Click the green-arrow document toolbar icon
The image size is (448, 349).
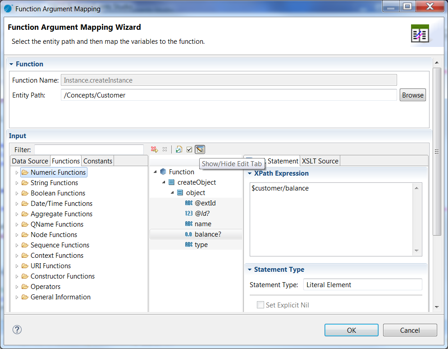179,149
